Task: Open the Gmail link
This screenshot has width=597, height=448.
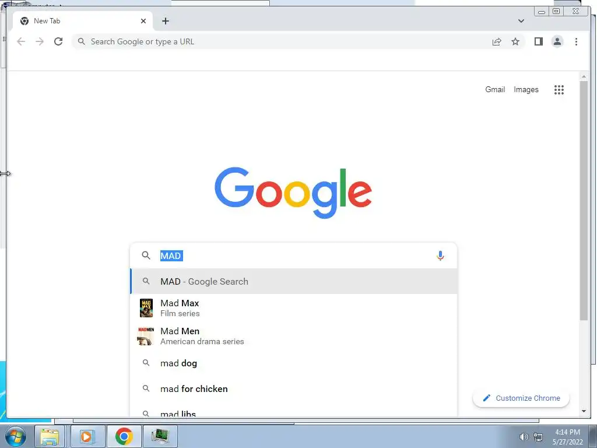Action: [x=495, y=89]
